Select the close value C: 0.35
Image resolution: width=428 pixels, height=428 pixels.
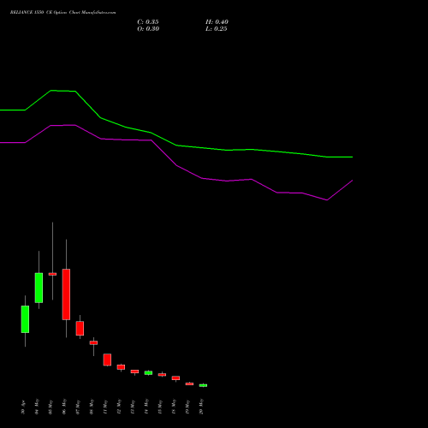148,22
